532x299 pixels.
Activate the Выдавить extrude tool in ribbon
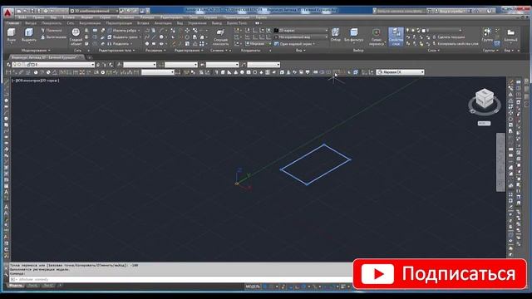pyautogui.click(x=29, y=35)
